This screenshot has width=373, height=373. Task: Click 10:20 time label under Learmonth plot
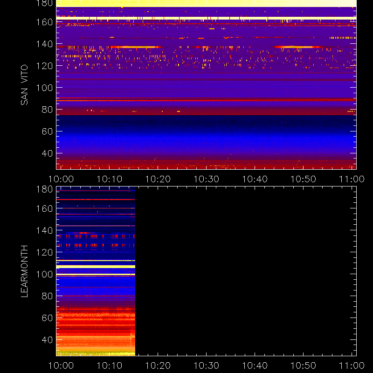click(x=158, y=366)
